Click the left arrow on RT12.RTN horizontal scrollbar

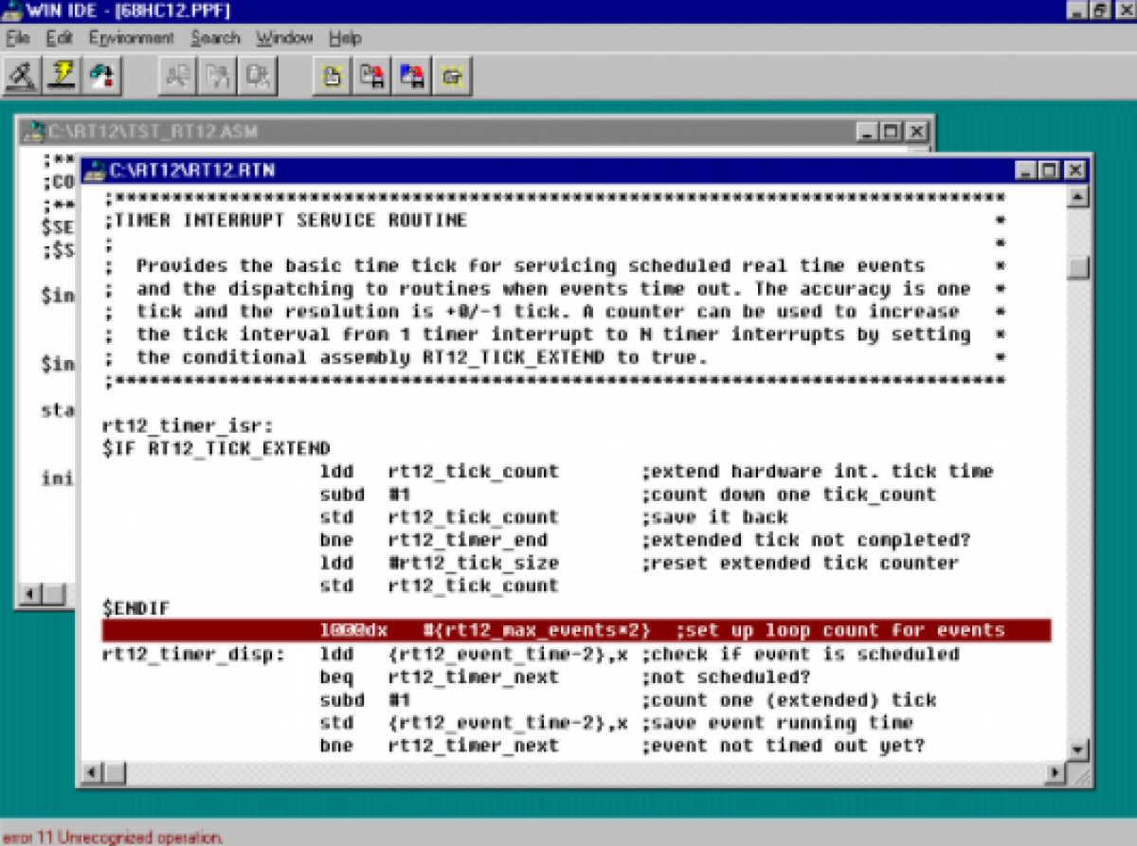[x=91, y=773]
